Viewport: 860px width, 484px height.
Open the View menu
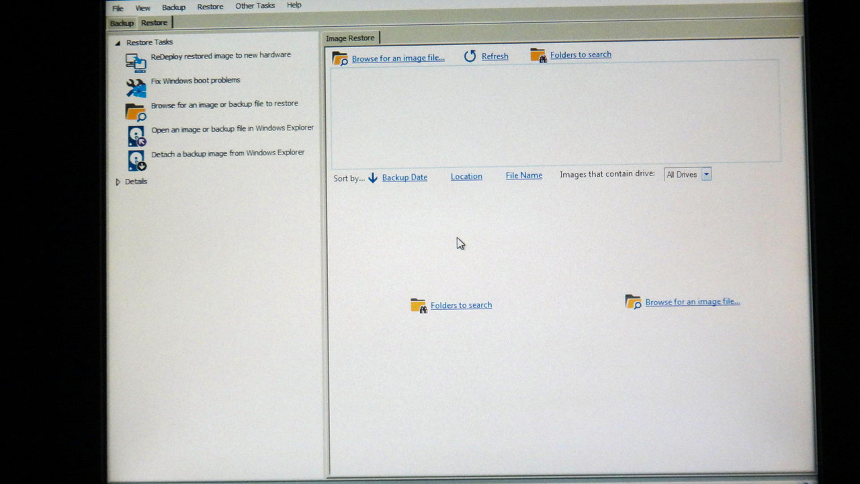[142, 8]
